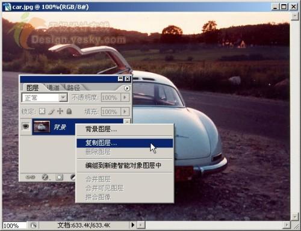The image size is (301, 231).
Task: Open the layer style fx icon
Action: coord(45,177)
